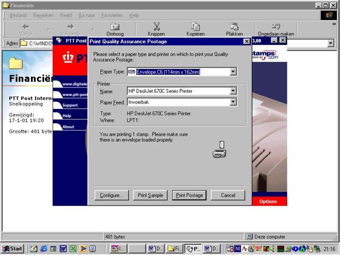The height and width of the screenshot is (255, 341).
Task: Minimize the PTT Post window
Action: click(x=274, y=41)
